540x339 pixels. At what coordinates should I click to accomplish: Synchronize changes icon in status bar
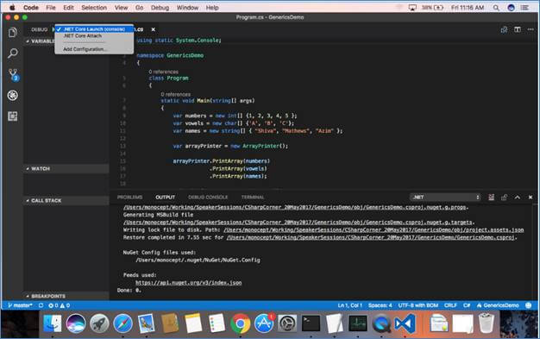point(41,305)
